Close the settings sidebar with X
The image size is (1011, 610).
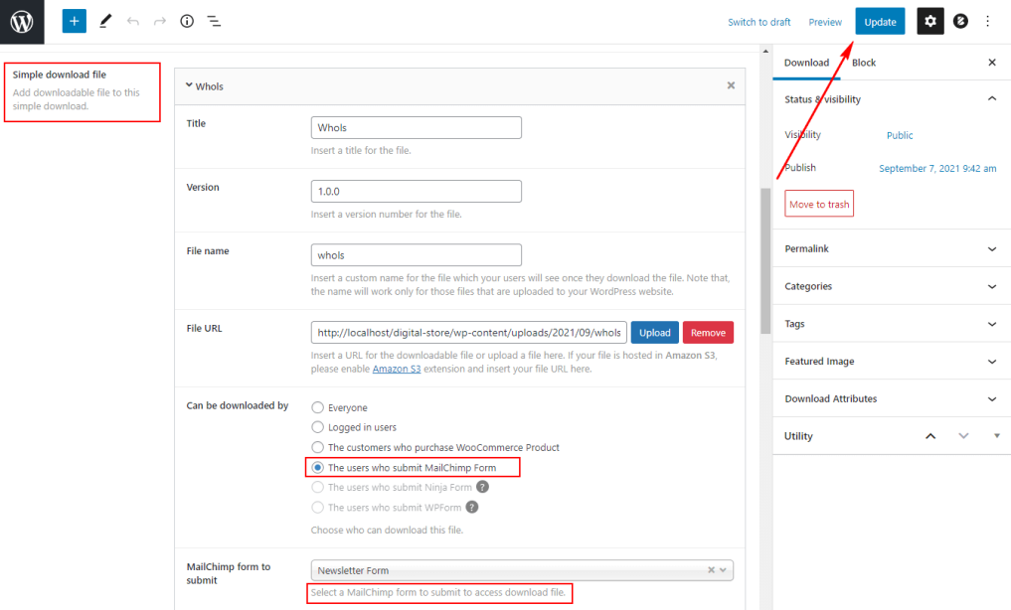click(992, 63)
